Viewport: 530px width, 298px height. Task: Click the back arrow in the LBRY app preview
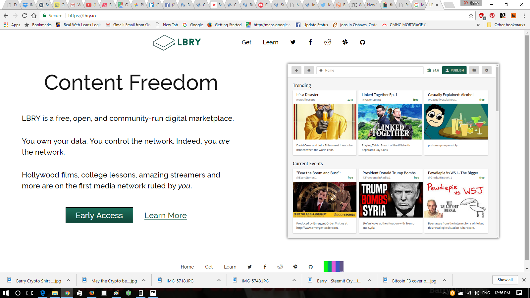click(x=296, y=70)
